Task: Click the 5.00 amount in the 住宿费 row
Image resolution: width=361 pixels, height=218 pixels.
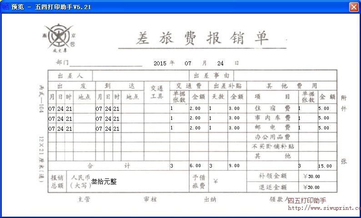Action: point(324,108)
